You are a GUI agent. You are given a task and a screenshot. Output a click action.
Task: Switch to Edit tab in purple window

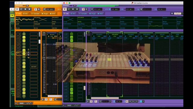(66, 14)
